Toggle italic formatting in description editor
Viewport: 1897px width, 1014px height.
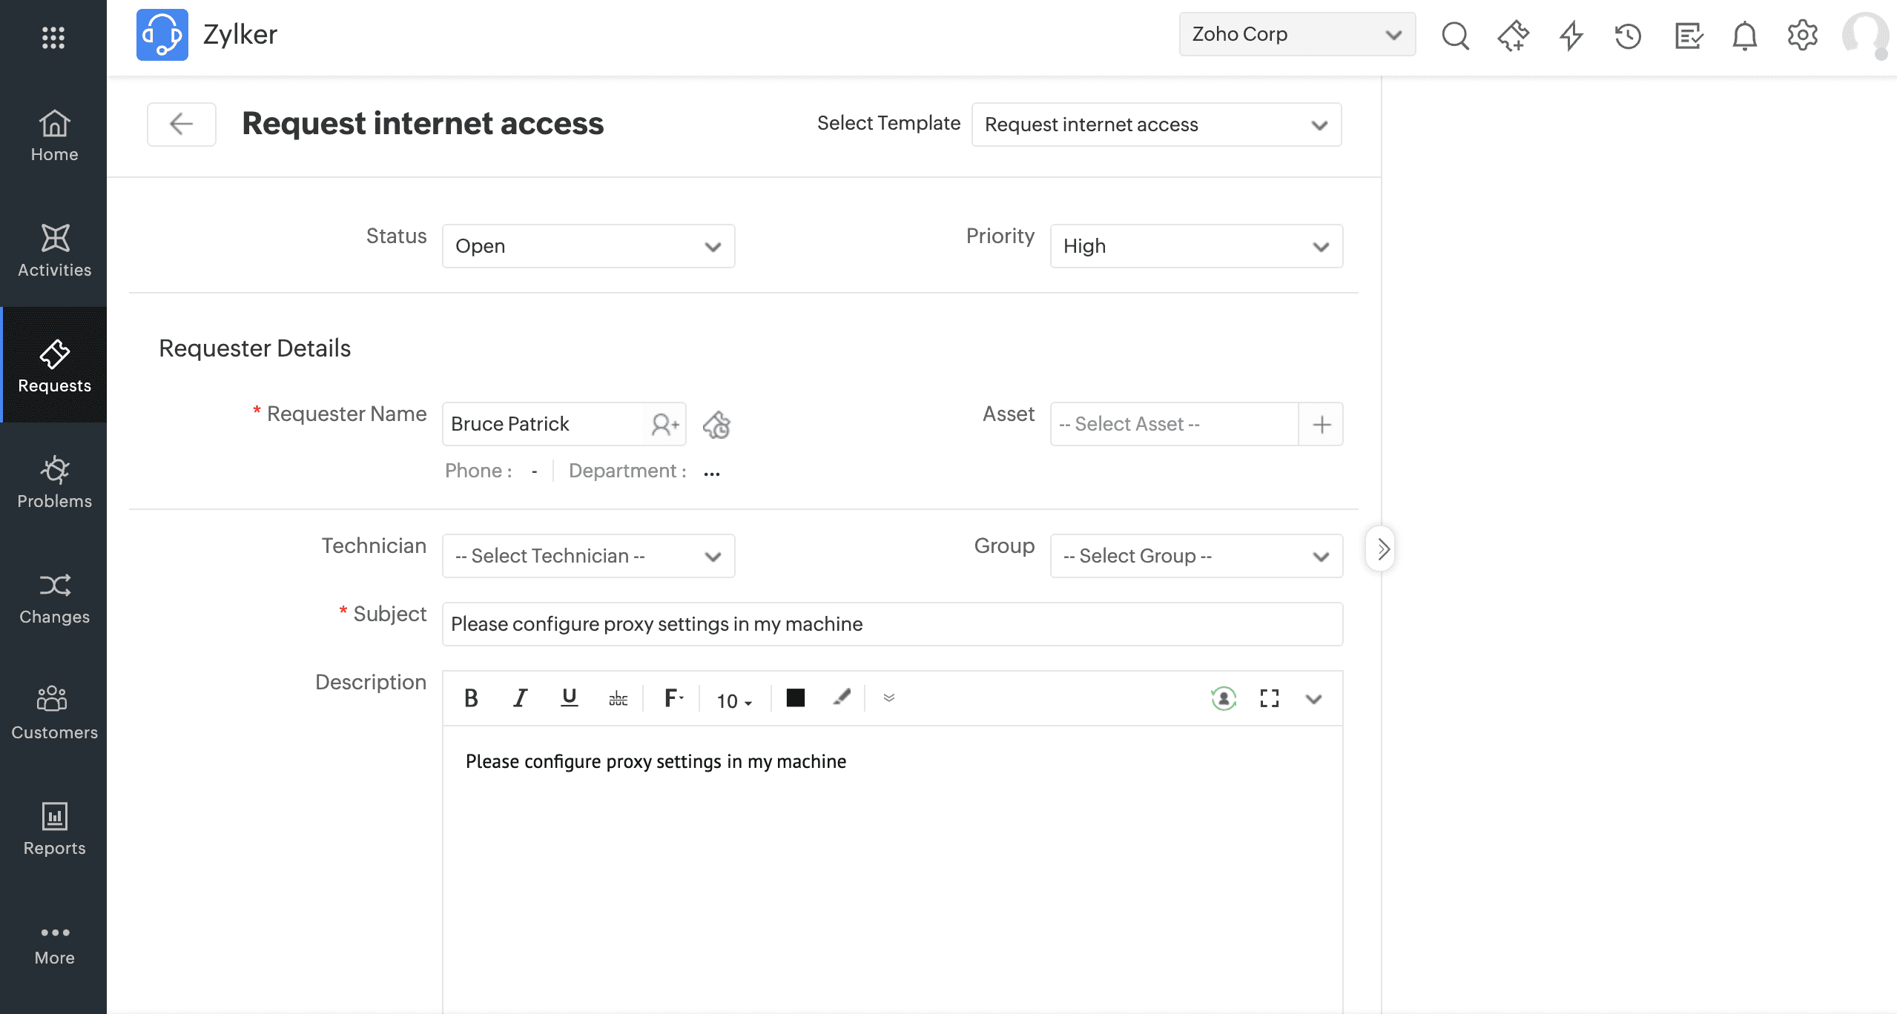[520, 698]
